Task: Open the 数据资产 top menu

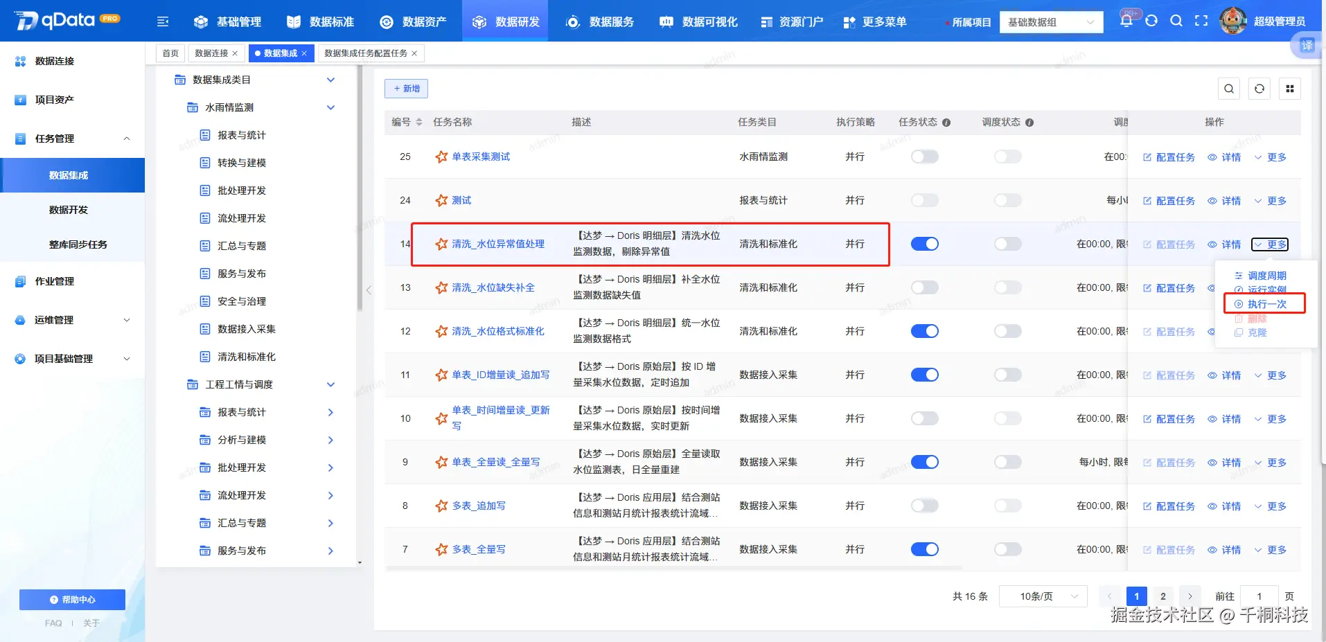Action: tap(414, 22)
